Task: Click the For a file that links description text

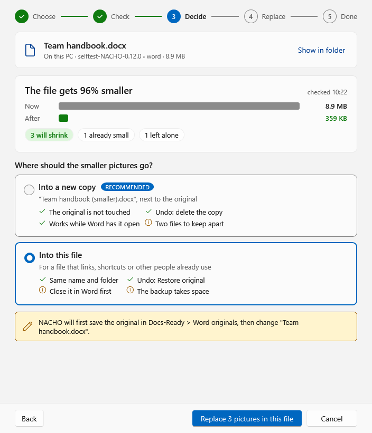Action: tap(125, 267)
